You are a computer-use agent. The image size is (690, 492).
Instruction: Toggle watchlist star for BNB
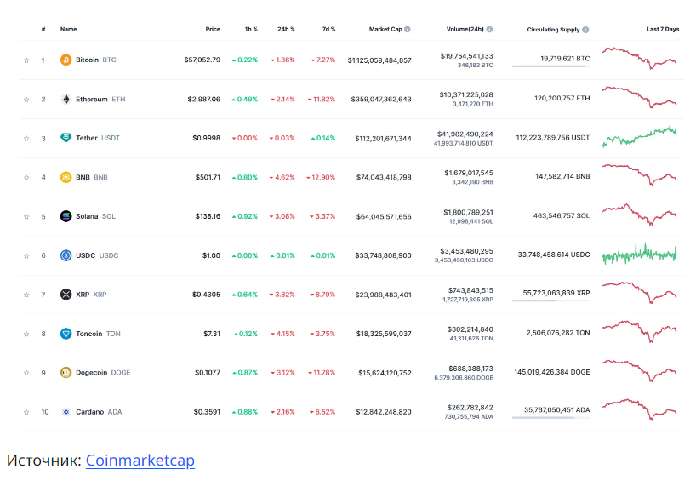26,178
